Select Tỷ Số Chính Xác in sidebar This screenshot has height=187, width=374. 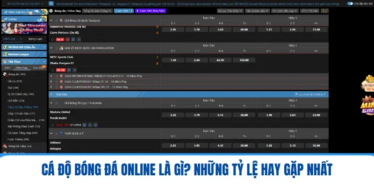(21, 94)
